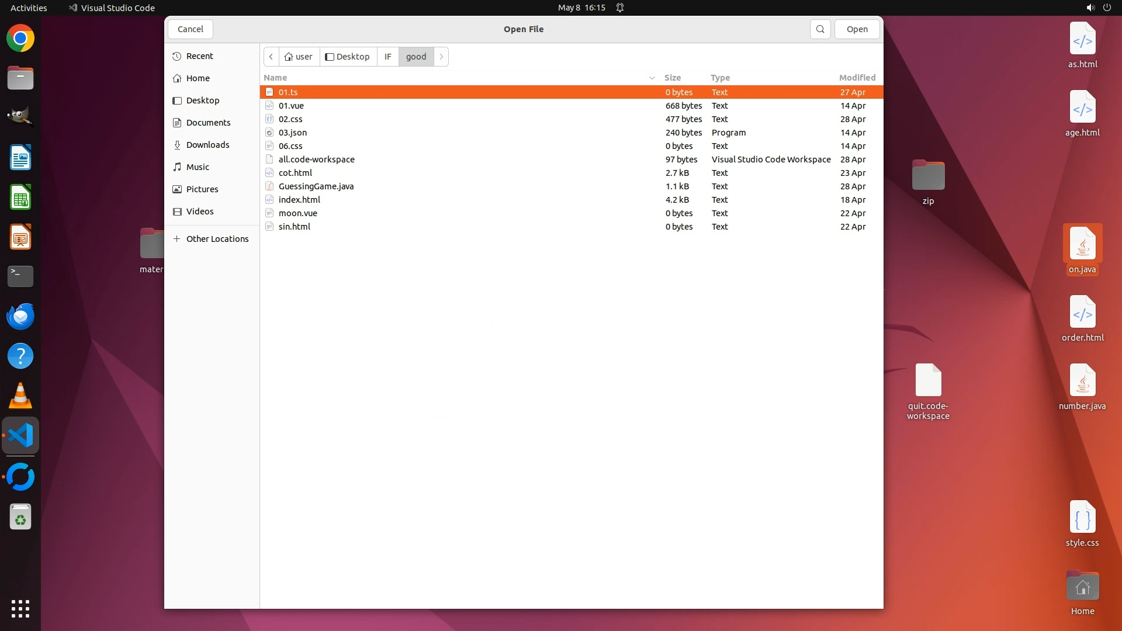Open the Music folder in the sidebar
The width and height of the screenshot is (1122, 631).
click(198, 167)
